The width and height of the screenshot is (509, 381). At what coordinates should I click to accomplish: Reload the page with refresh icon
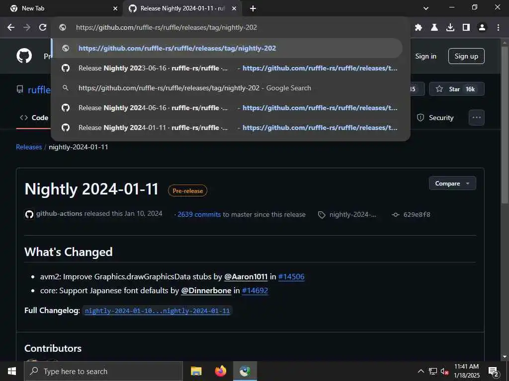[43, 28]
